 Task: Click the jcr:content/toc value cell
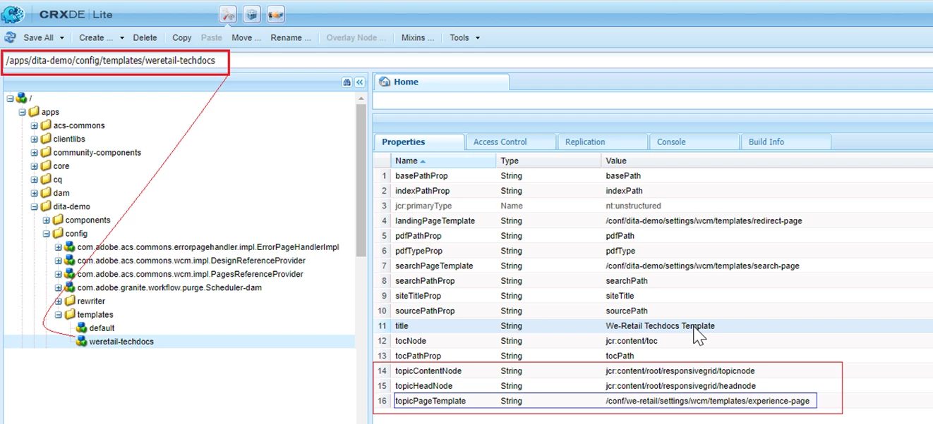point(632,341)
